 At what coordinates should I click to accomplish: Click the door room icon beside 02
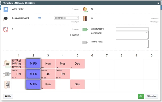pyautogui.click(x=85, y=18)
